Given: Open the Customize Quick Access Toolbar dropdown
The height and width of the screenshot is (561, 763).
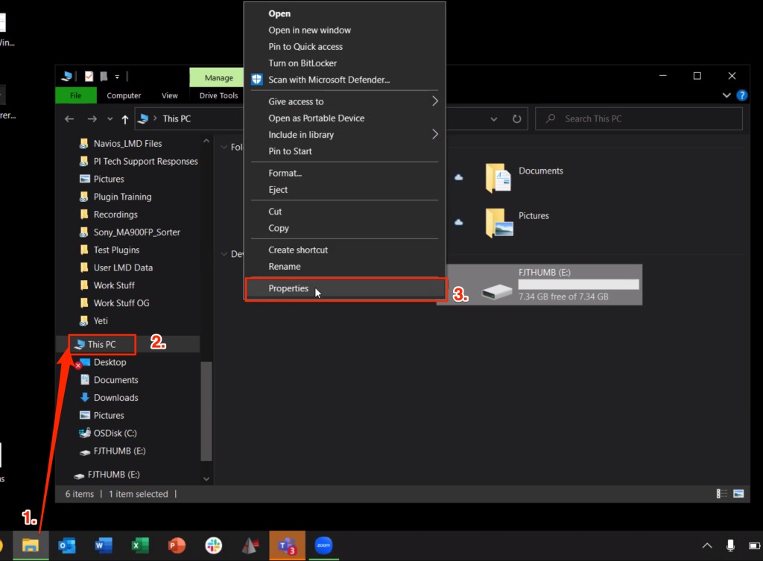Looking at the screenshot, I should [x=117, y=76].
